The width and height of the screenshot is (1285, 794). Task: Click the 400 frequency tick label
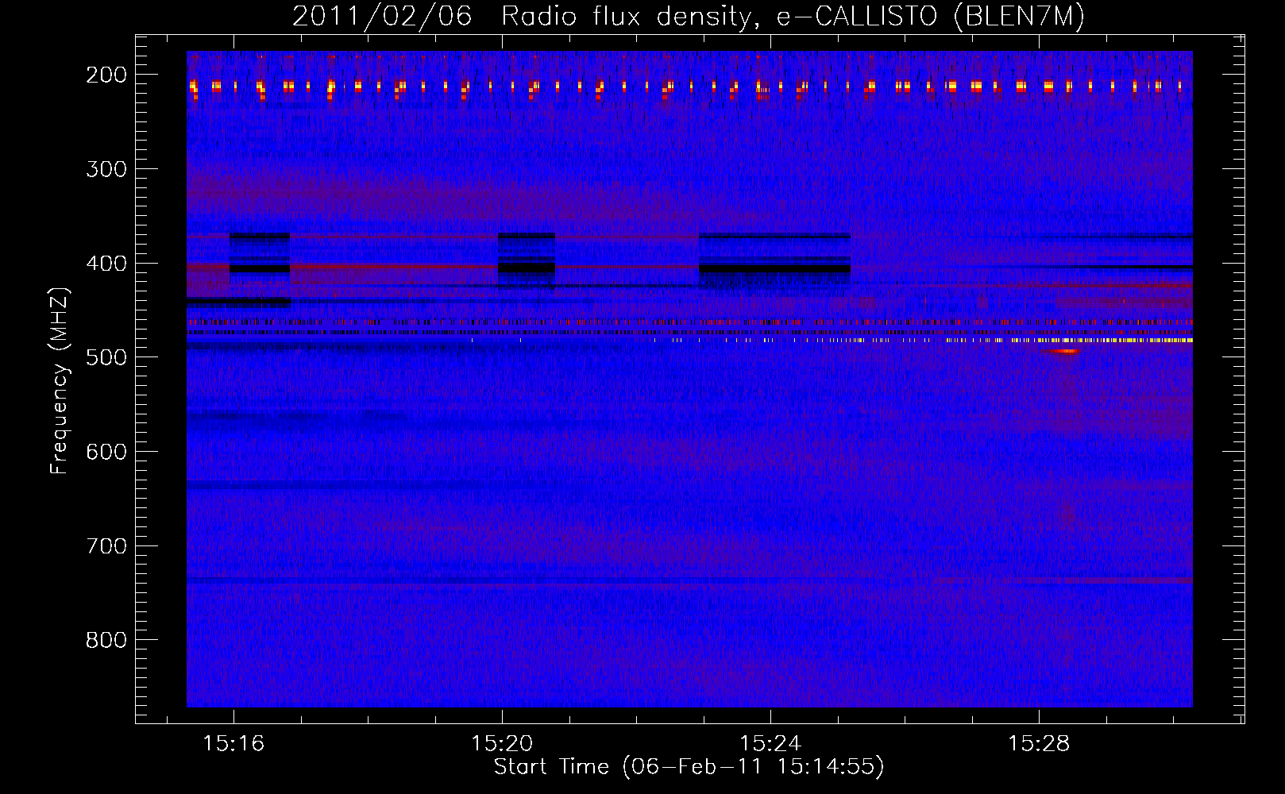(x=106, y=264)
